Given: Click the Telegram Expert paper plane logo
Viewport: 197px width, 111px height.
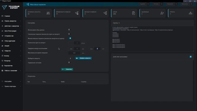Looking at the screenshot, I should click(4, 7).
